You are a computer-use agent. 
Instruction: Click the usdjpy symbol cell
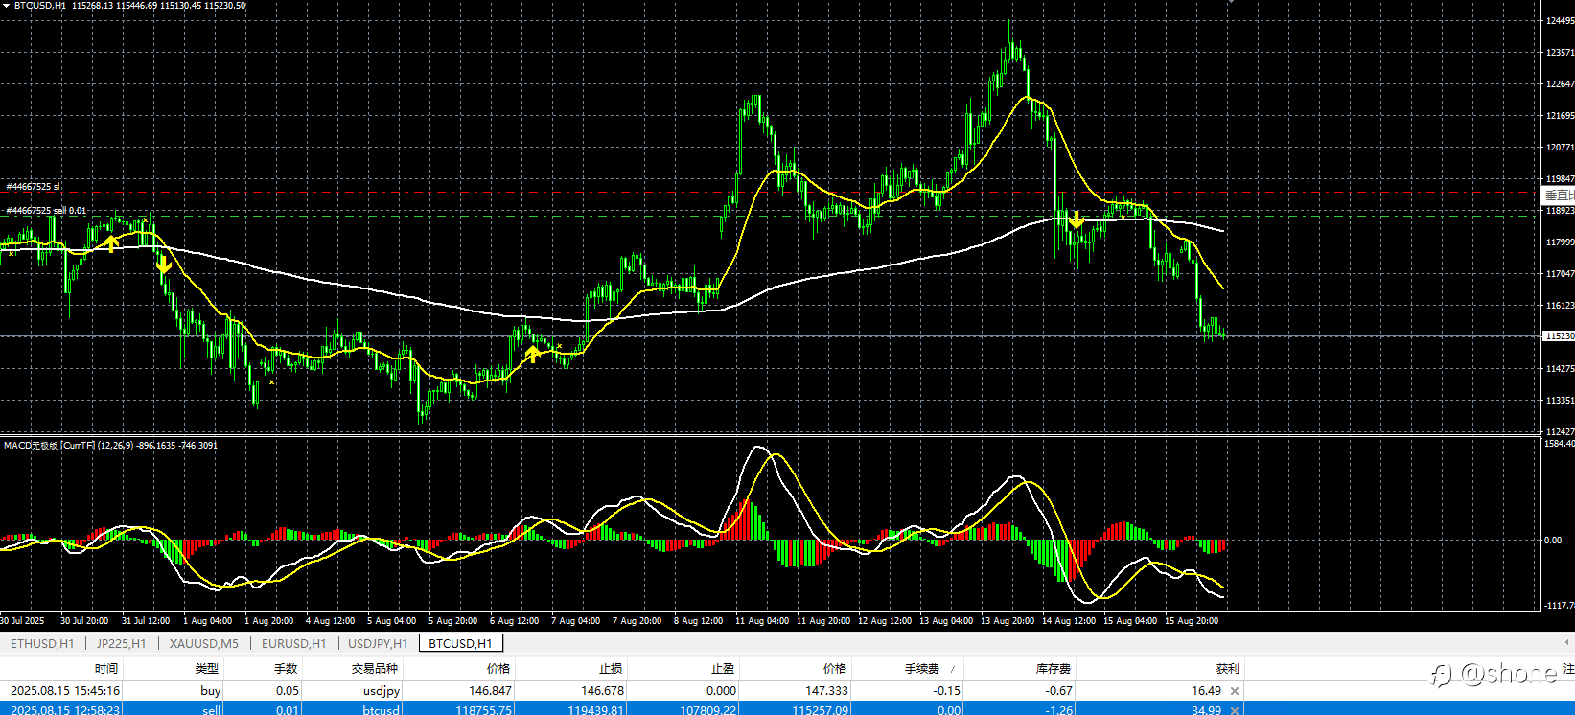pyautogui.click(x=382, y=691)
